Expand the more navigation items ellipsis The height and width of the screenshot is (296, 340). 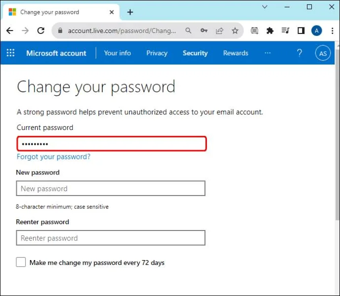pyautogui.click(x=268, y=53)
